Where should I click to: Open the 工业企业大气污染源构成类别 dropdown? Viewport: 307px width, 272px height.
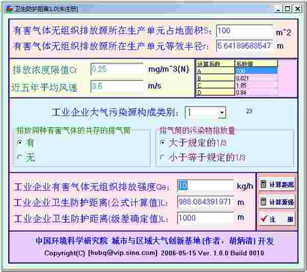pyautogui.click(x=222, y=112)
